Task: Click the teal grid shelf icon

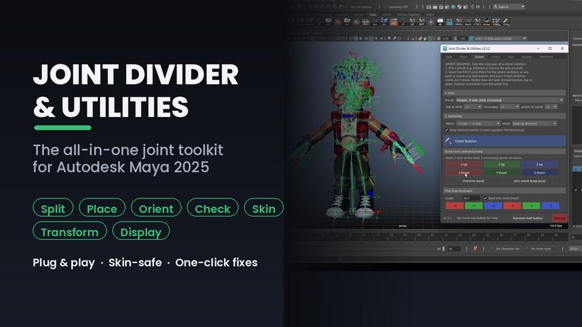Action: (x=449, y=22)
